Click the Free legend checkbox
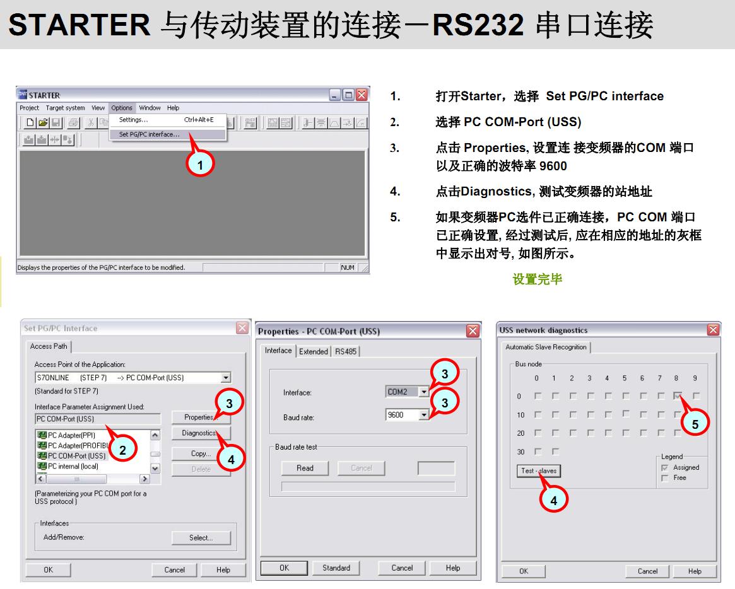The width and height of the screenshot is (735, 589). click(x=664, y=478)
